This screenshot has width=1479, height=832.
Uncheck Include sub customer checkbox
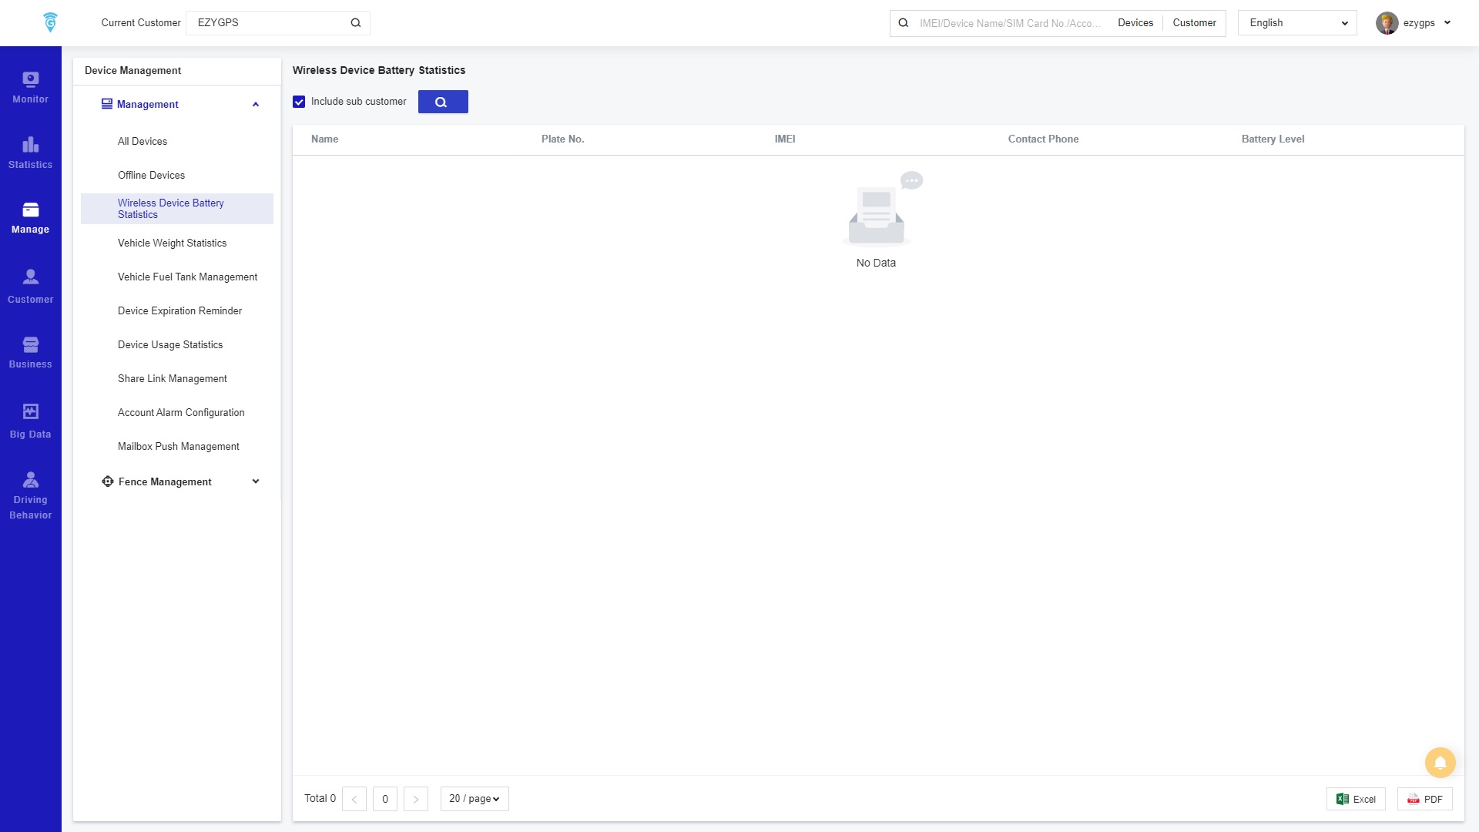[299, 102]
